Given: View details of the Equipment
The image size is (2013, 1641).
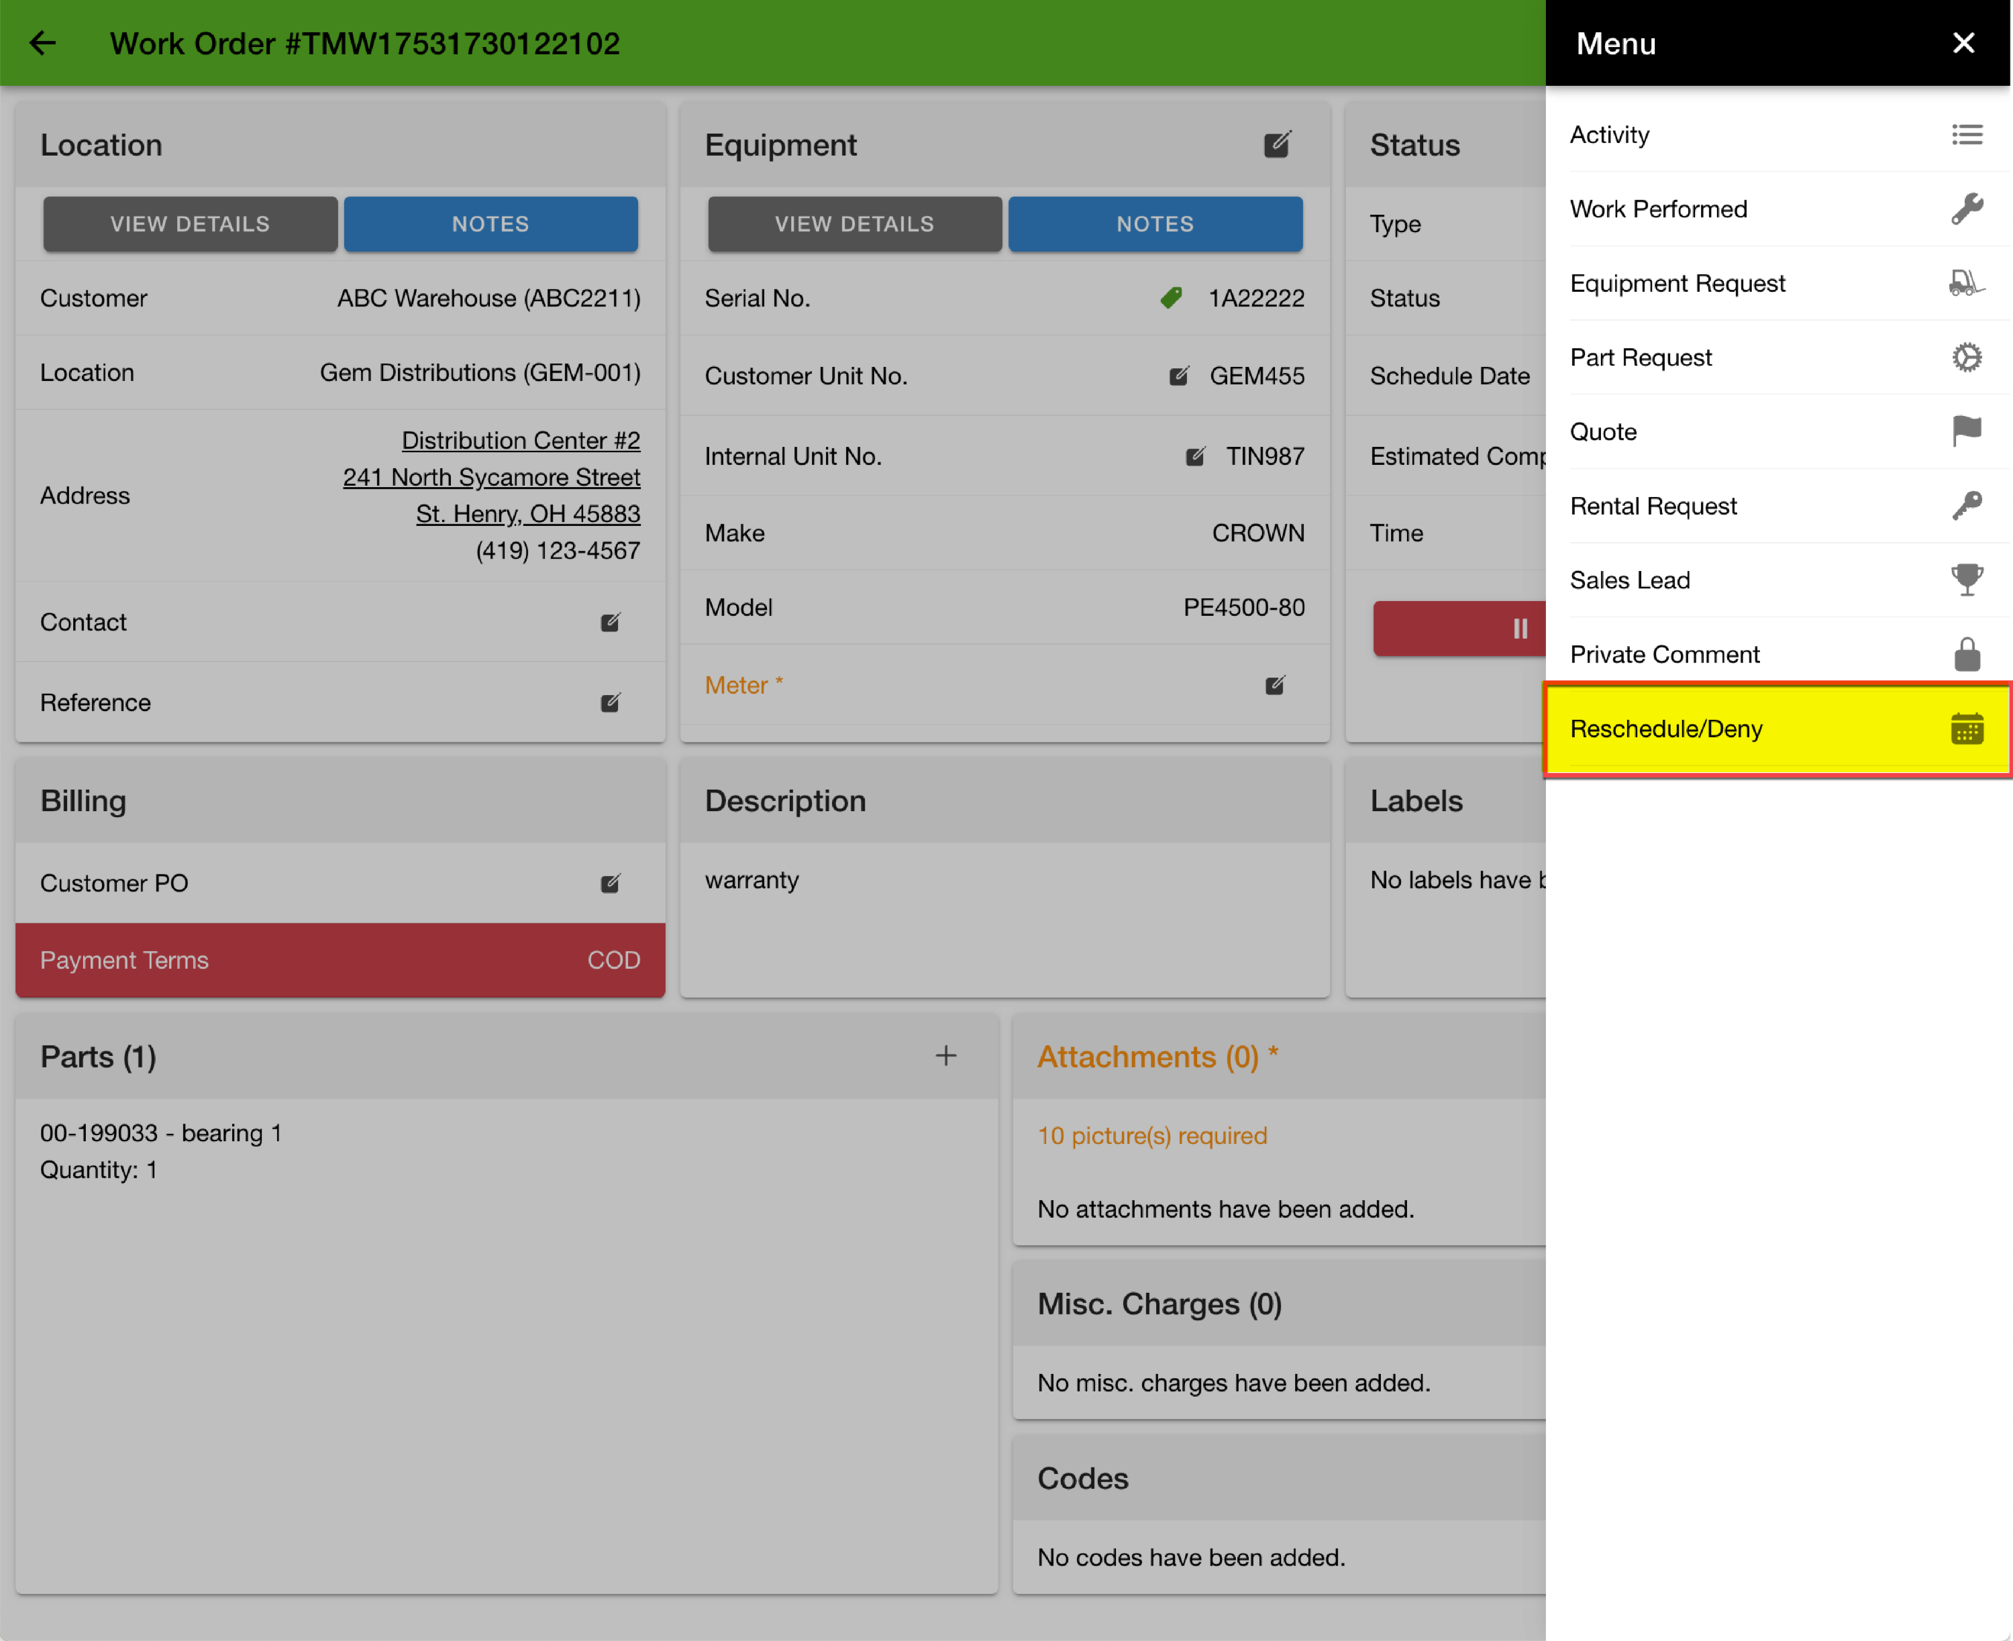Looking at the screenshot, I should click(x=855, y=224).
